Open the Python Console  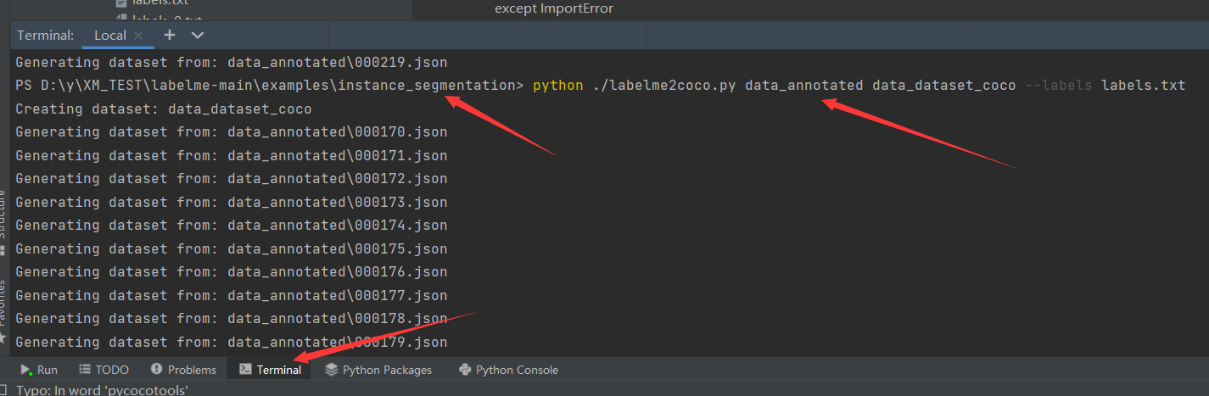[508, 370]
